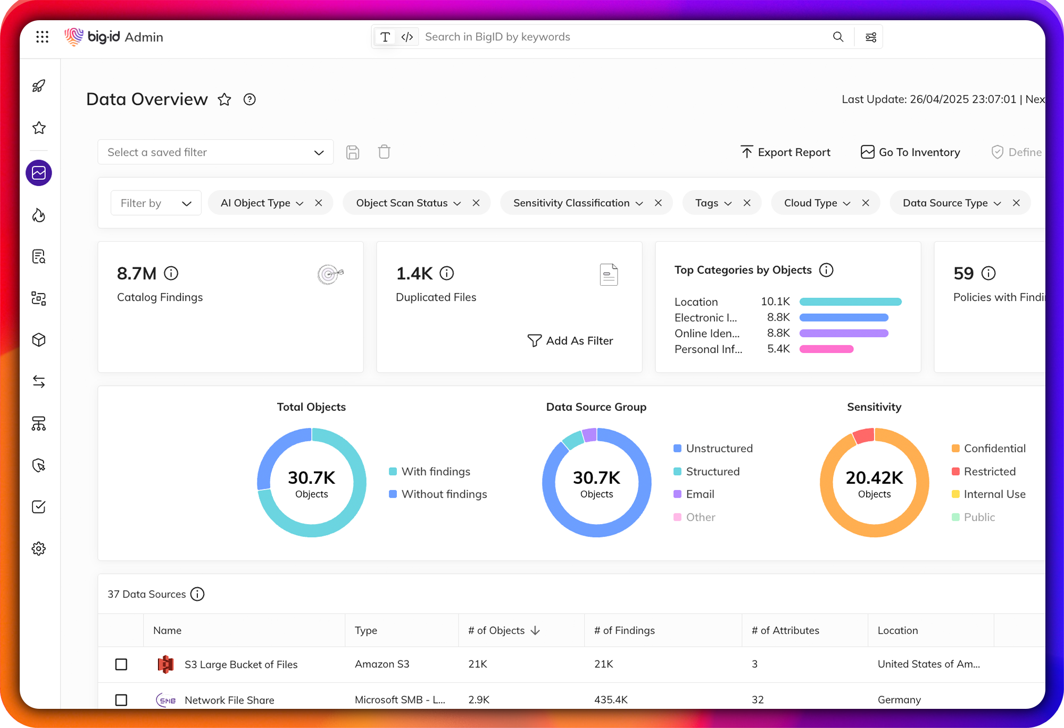The image size is (1064, 728).
Task: Click the Location bar in Top Categories
Action: pyautogui.click(x=850, y=301)
